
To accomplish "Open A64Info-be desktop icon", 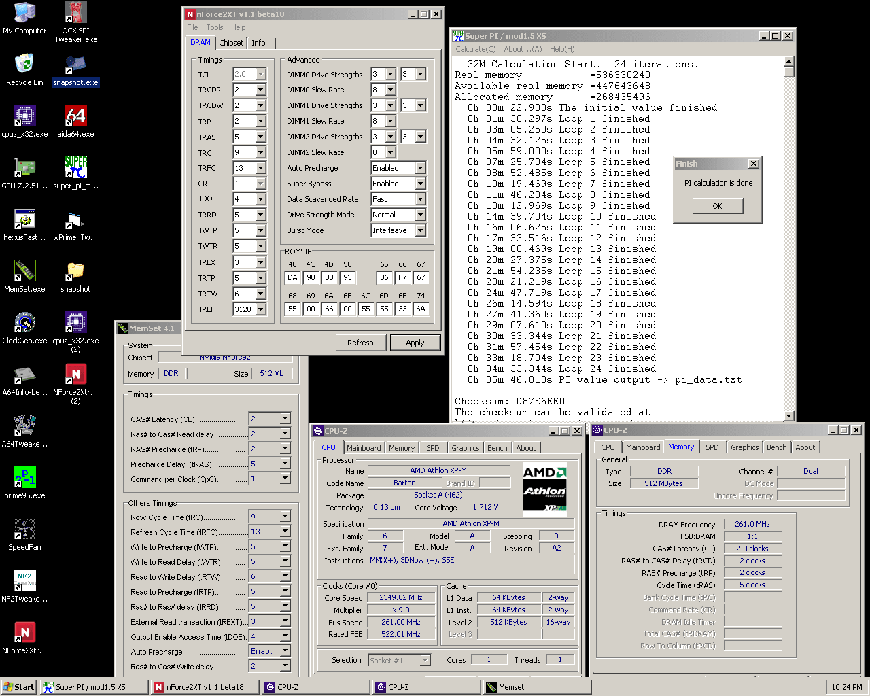I will click(x=24, y=375).
